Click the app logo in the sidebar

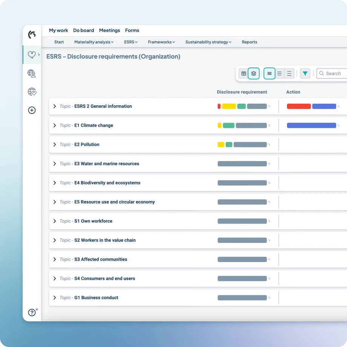[32, 35]
